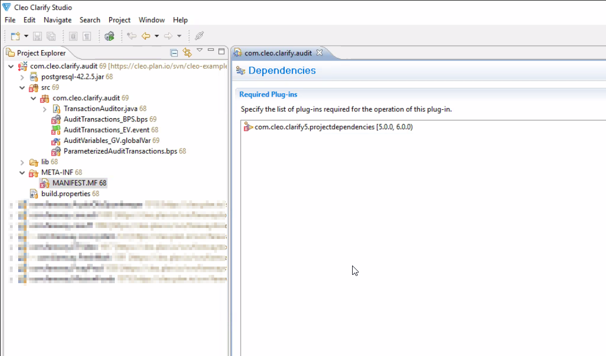Viewport: 606px width, 356px height.
Task: Collapse the src folder
Action: (22, 88)
